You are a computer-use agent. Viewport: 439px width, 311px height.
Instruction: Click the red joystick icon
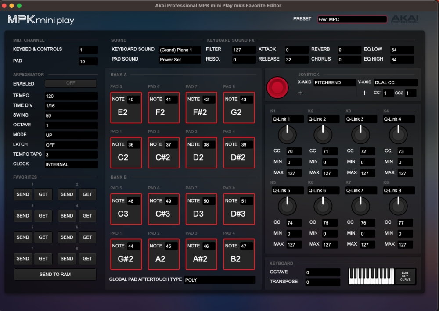point(277,87)
